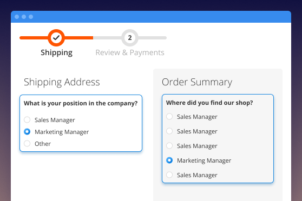Select Marketing Manager radio under company position
302x201 pixels.
27,131
